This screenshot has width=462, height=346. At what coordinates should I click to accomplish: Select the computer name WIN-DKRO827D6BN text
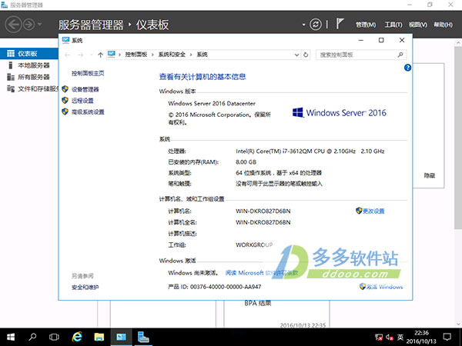click(x=263, y=211)
